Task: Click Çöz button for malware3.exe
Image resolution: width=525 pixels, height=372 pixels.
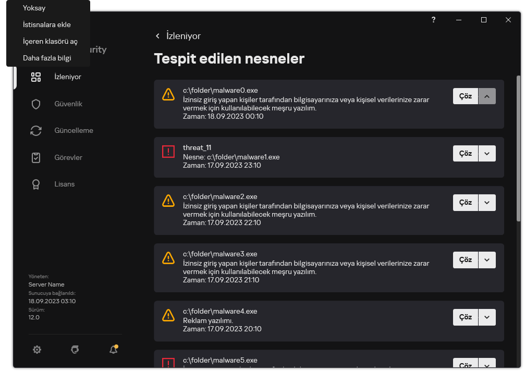Action: coord(465,260)
